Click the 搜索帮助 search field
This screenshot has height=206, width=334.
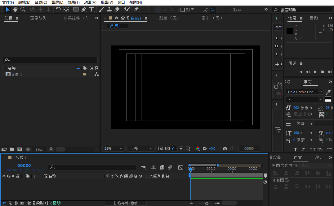click(302, 10)
